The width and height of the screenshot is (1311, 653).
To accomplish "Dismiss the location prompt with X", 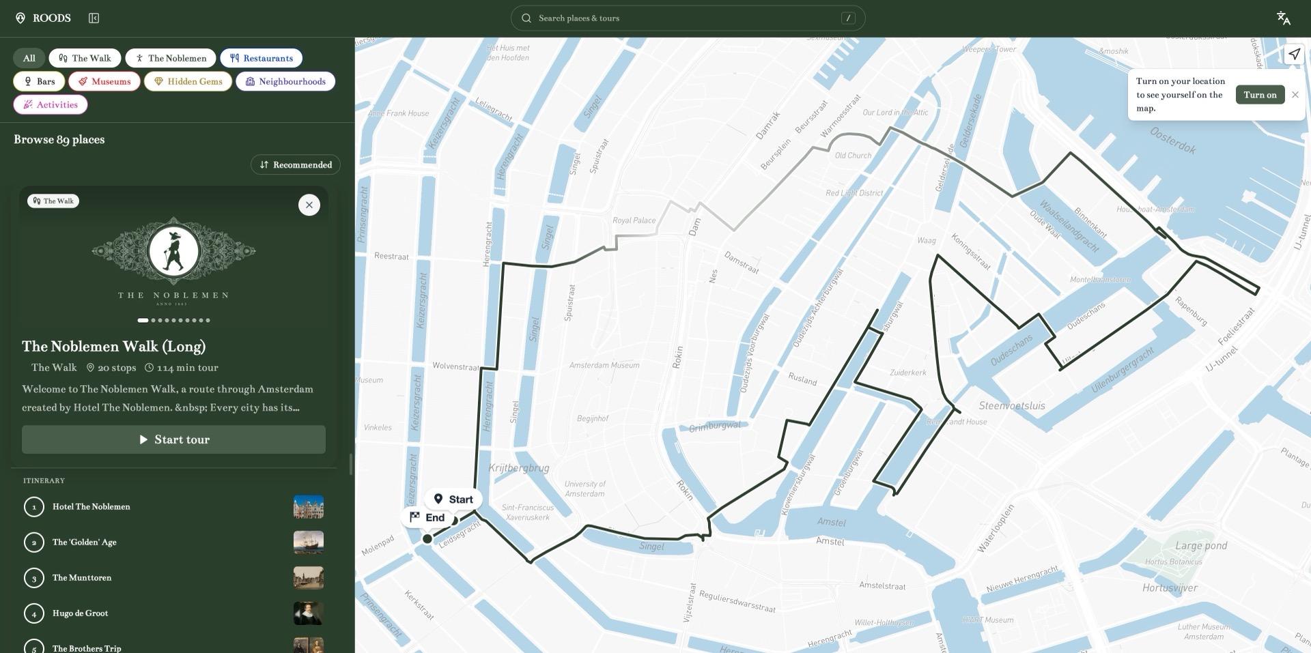I will [1295, 95].
